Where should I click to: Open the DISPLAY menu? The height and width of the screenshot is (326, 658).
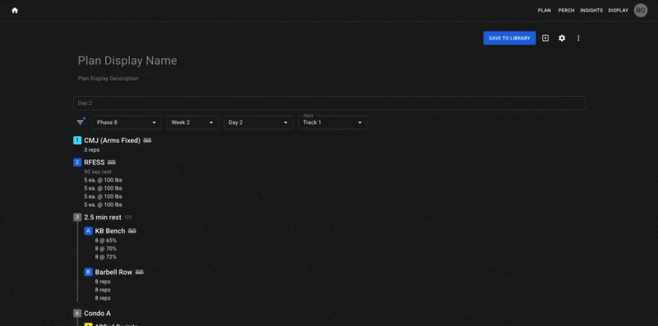tap(619, 11)
